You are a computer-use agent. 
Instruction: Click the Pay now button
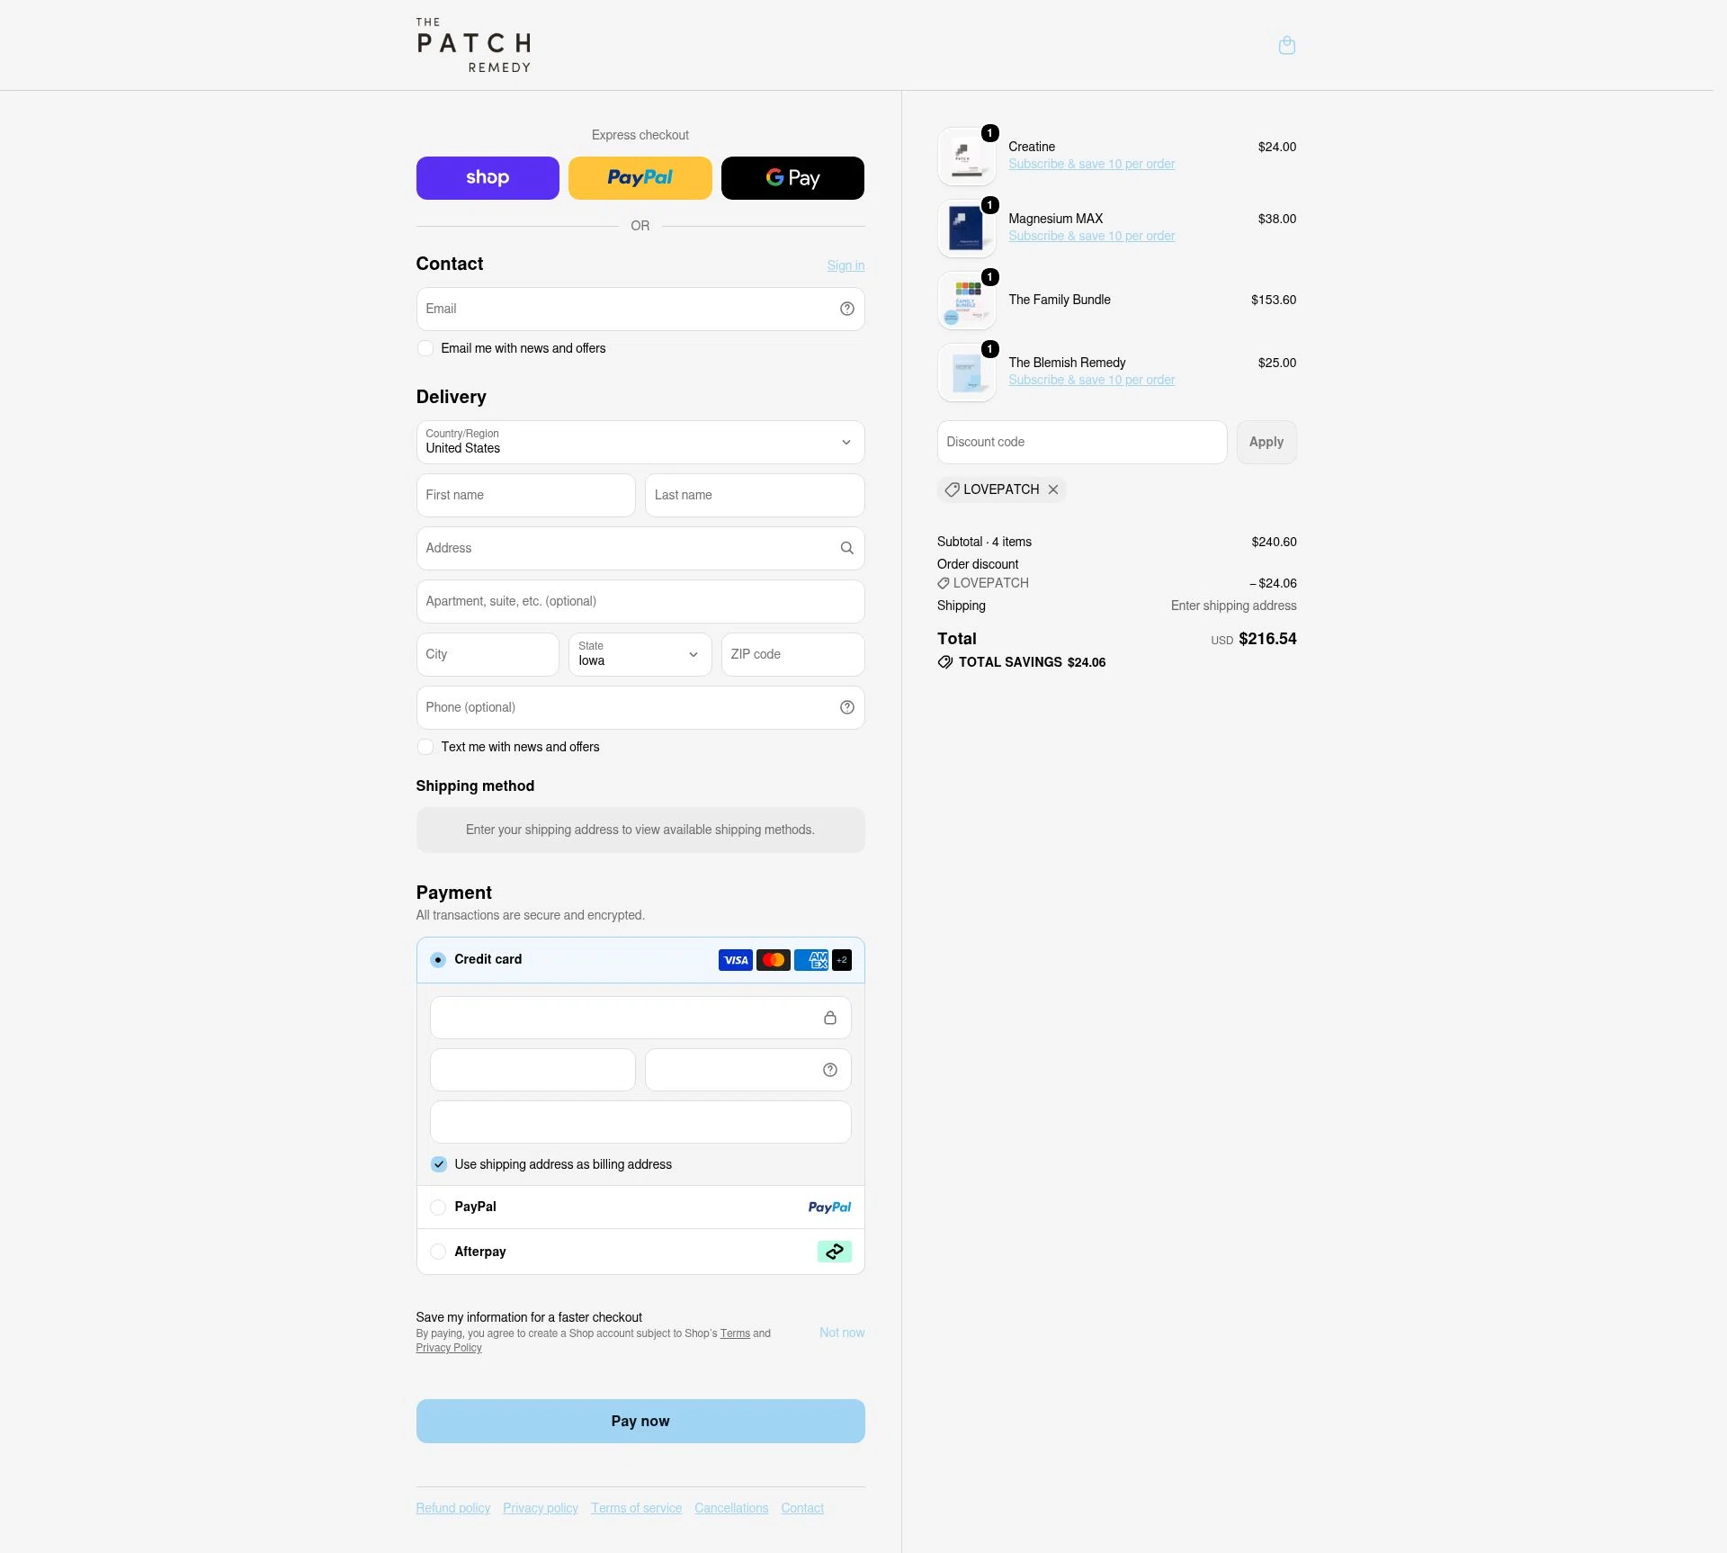[x=640, y=1421]
